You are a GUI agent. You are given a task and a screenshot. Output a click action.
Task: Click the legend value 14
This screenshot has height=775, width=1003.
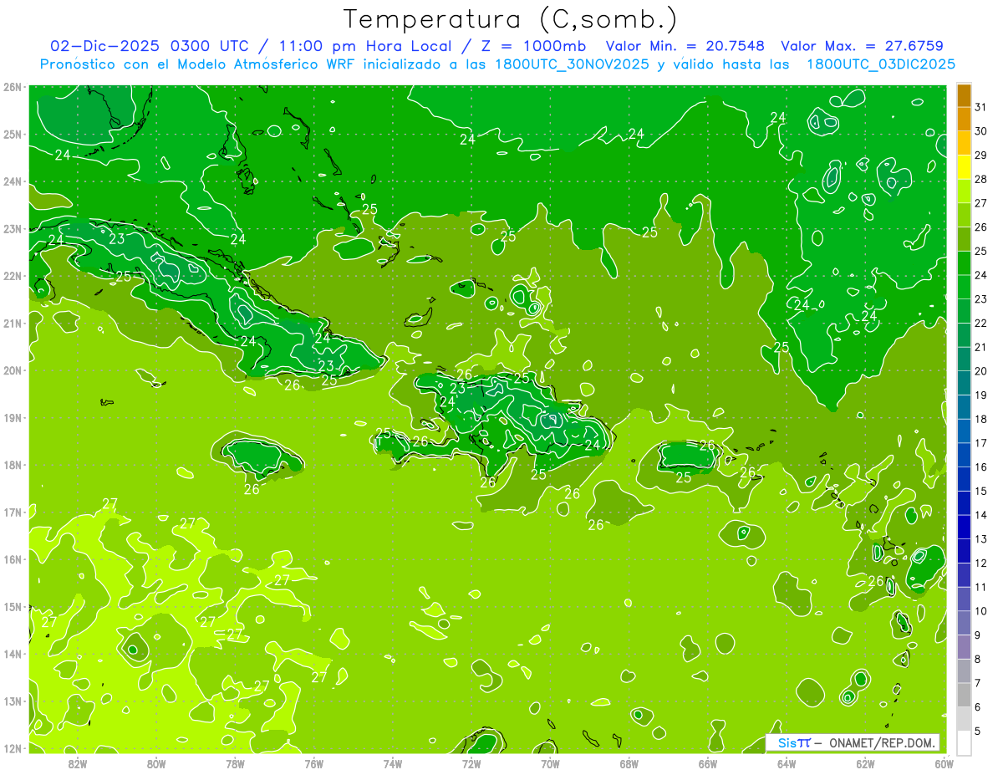pos(981,515)
